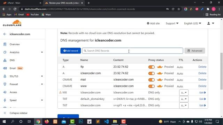Open the Chrome extensions puzzle icon
This screenshot has height=125, width=223.
(208, 9)
